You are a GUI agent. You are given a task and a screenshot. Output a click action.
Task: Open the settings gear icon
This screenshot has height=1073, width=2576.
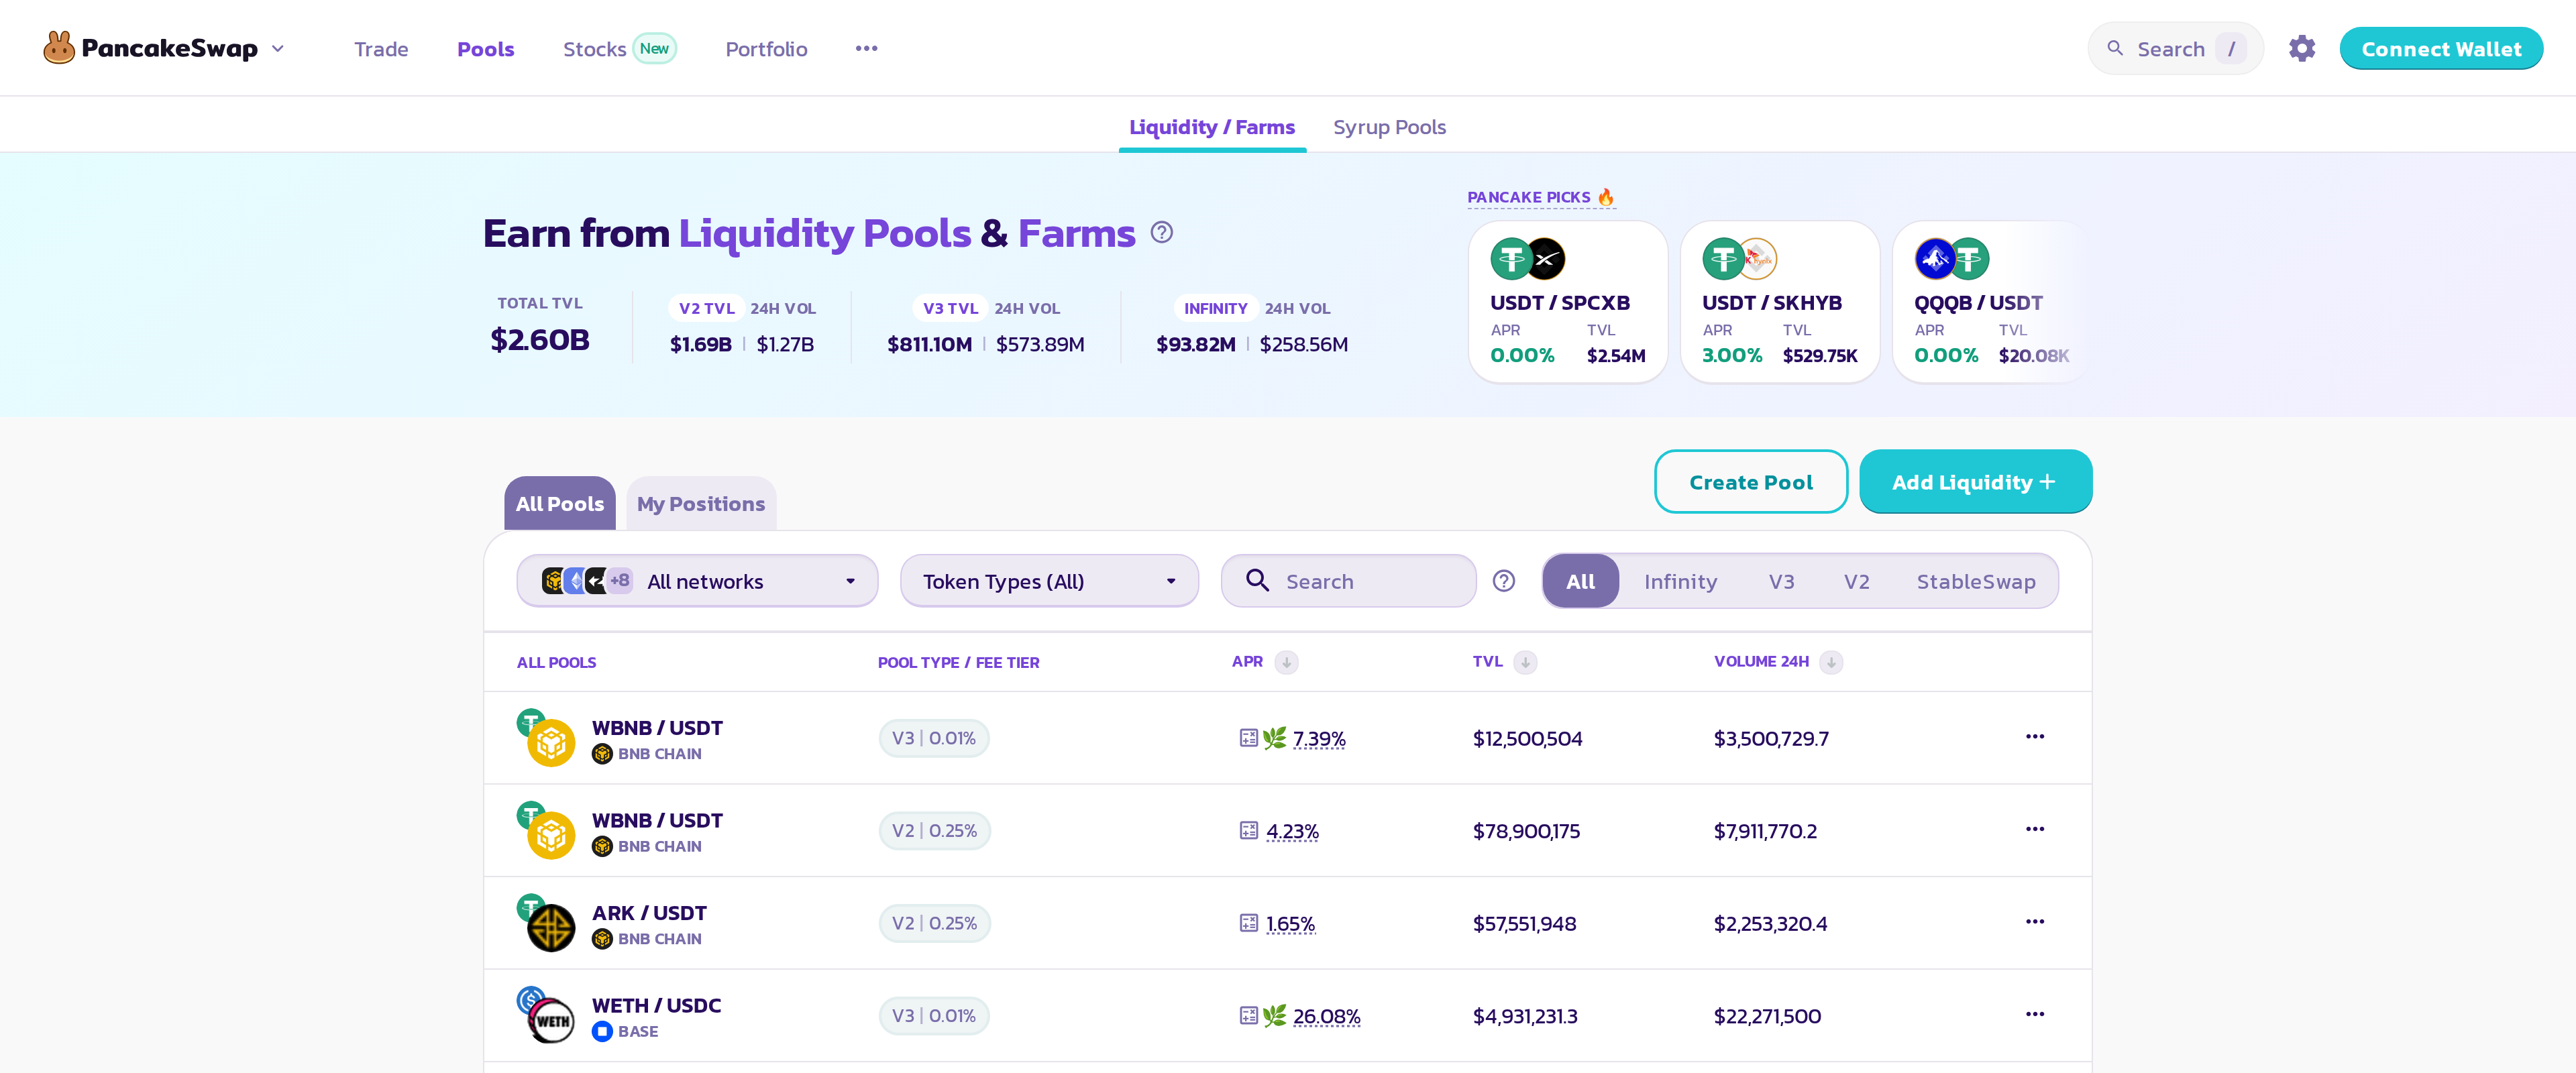2302,48
